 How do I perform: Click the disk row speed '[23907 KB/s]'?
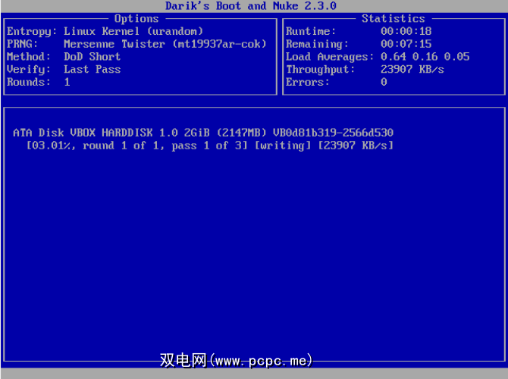(356, 146)
